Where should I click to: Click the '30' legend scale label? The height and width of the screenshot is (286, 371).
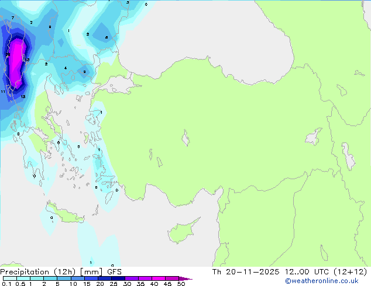[x=127, y=284]
